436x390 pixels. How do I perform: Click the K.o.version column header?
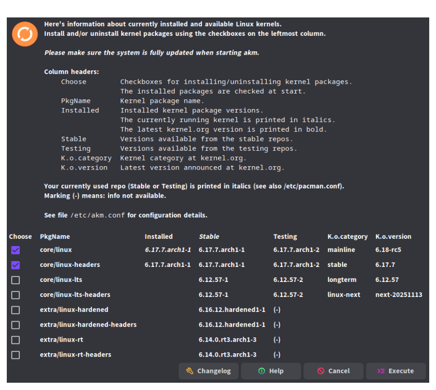click(x=393, y=237)
